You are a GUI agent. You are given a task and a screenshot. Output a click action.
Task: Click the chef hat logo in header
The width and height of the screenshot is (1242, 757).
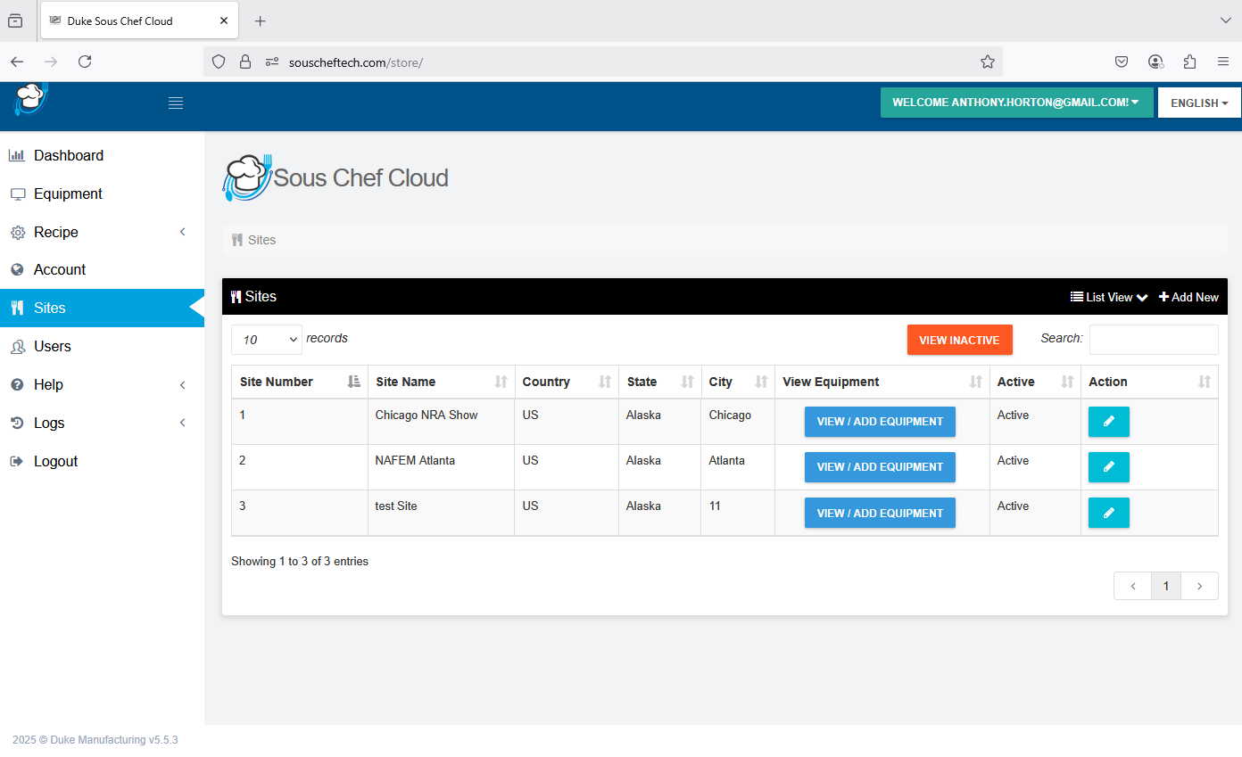[29, 98]
